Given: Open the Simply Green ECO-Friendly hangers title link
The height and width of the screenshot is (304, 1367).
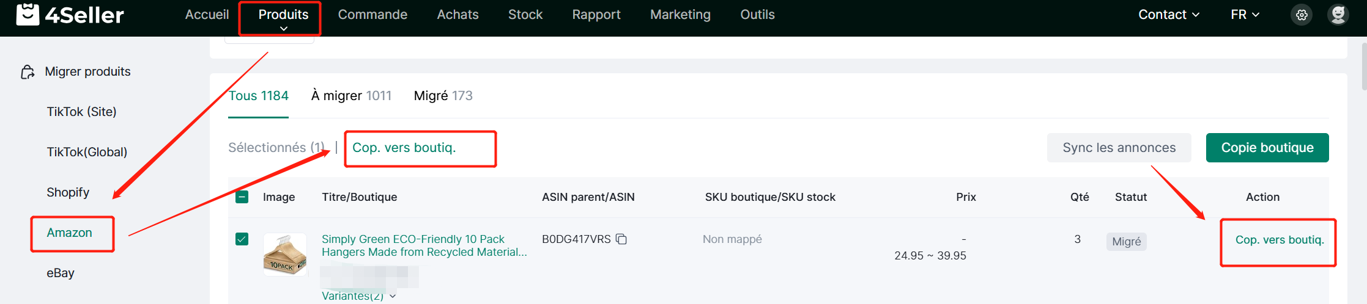Looking at the screenshot, I should [x=424, y=245].
